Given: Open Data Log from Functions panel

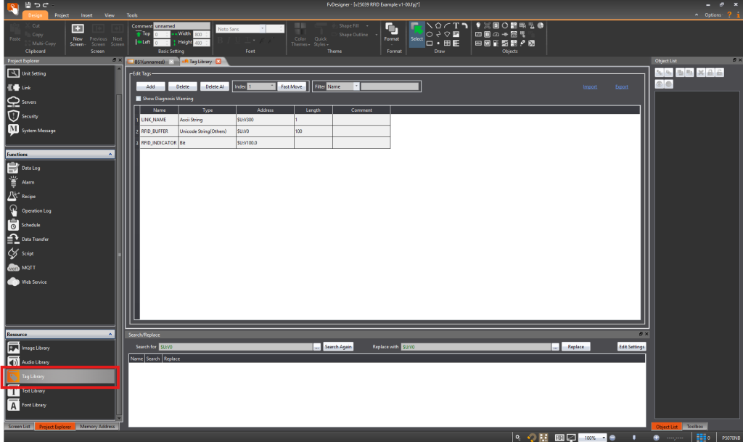Looking at the screenshot, I should tap(30, 168).
